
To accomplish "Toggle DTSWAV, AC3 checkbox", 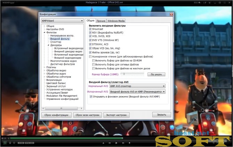I will [x=90, y=44].
